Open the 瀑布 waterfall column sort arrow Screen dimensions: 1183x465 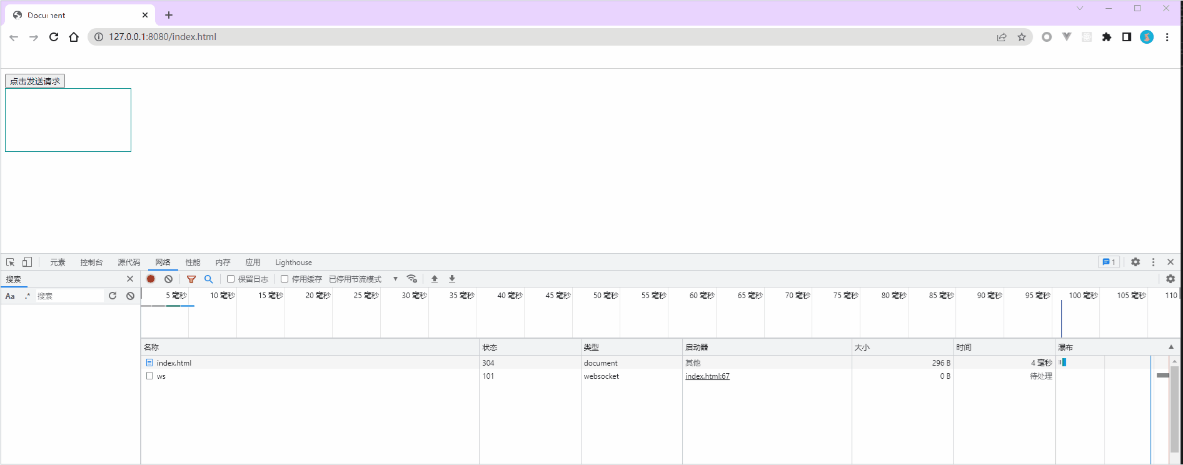[1171, 347]
